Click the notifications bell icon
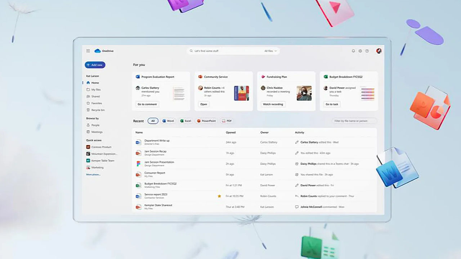Image resolution: width=461 pixels, height=259 pixels. pyautogui.click(x=353, y=51)
